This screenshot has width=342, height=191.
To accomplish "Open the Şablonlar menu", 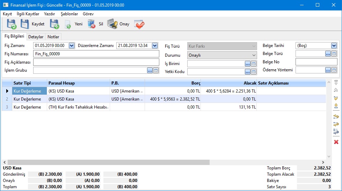I will pos(69,14).
